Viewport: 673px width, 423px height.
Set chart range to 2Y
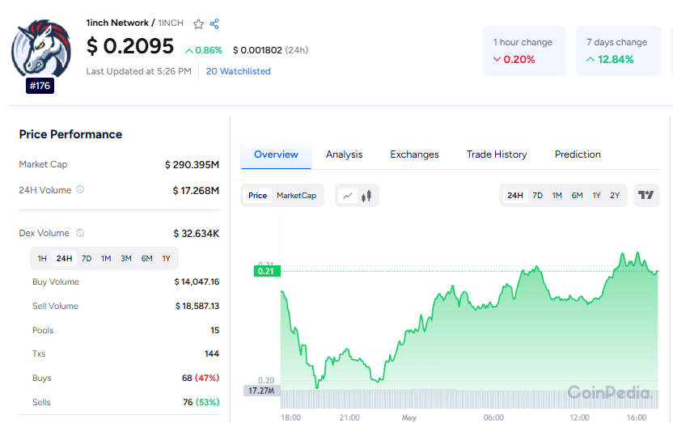click(x=615, y=196)
